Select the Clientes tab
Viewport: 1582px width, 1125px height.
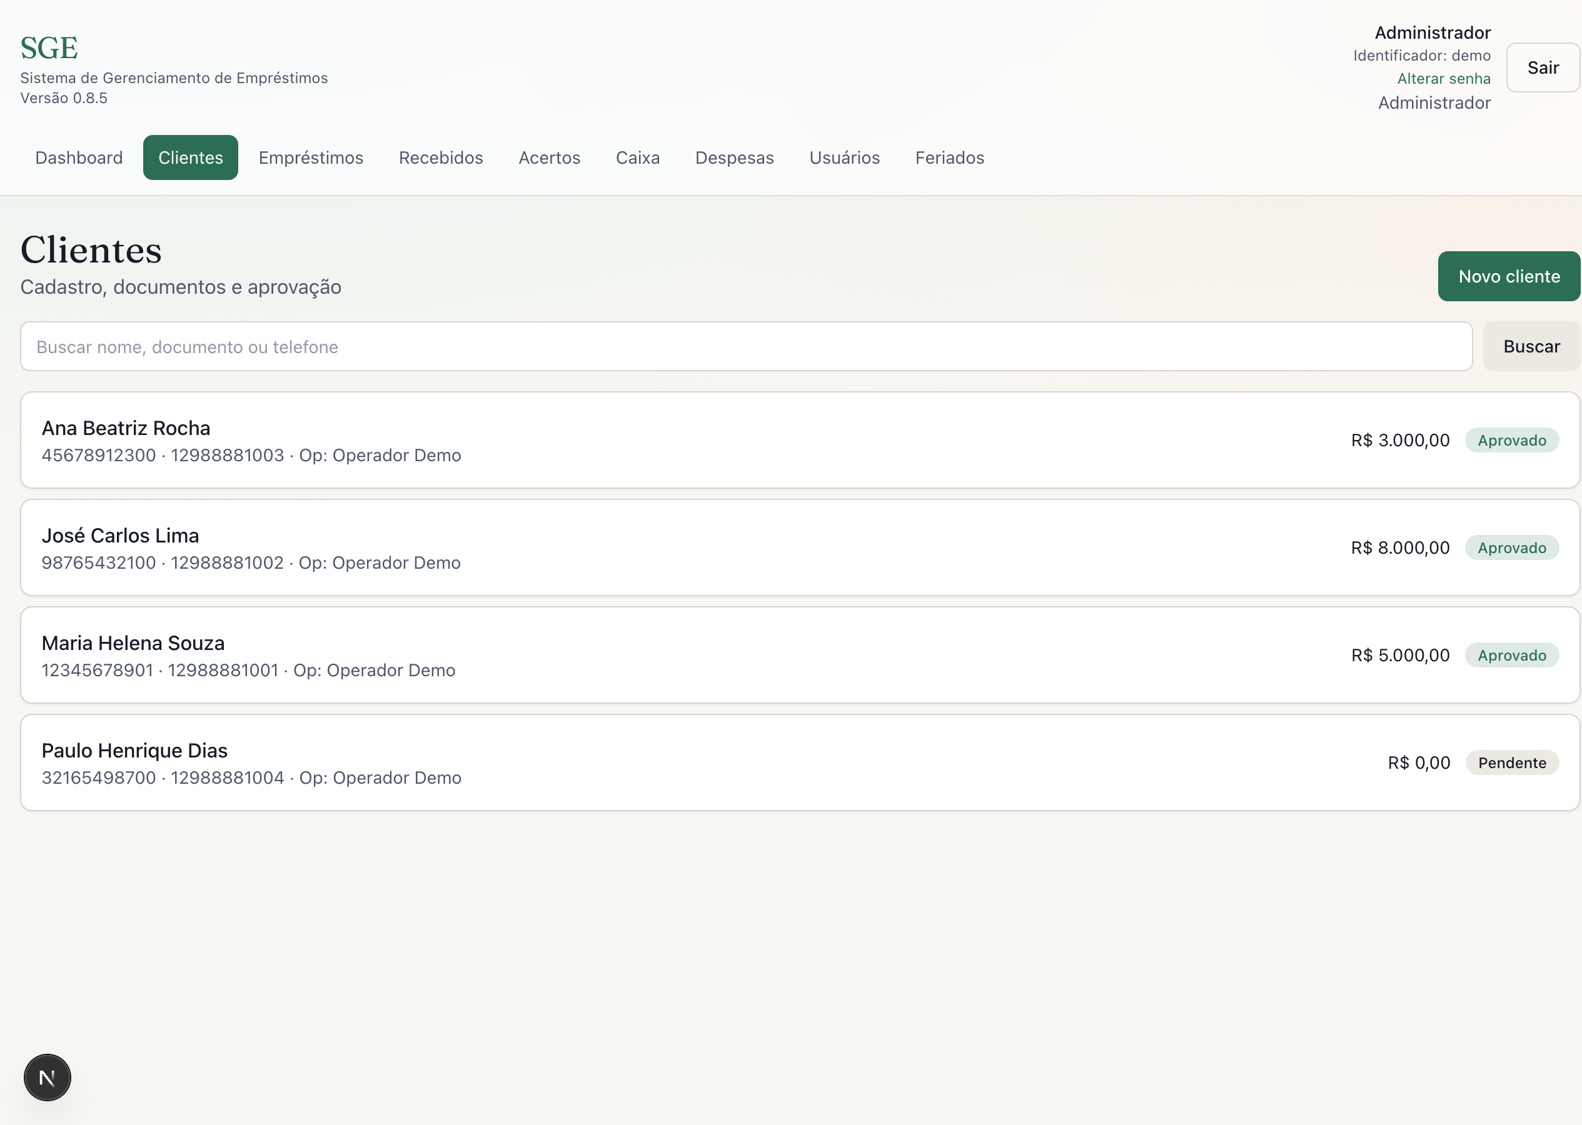pos(191,157)
